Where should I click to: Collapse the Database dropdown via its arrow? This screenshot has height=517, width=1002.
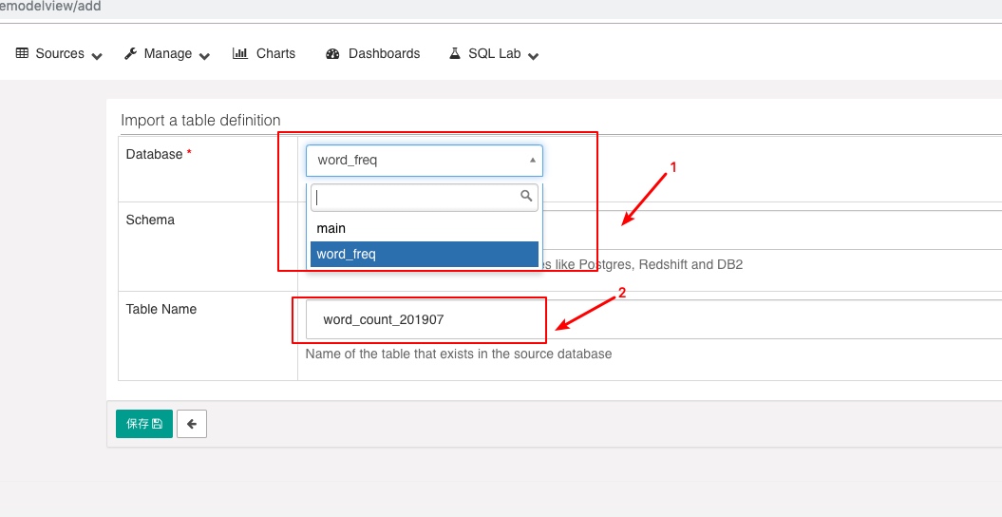point(532,161)
